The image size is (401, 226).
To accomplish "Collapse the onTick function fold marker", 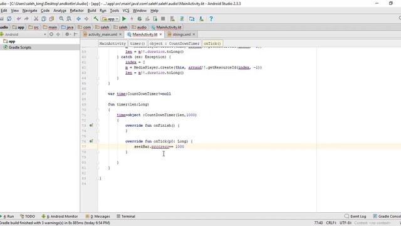I will tap(98, 141).
